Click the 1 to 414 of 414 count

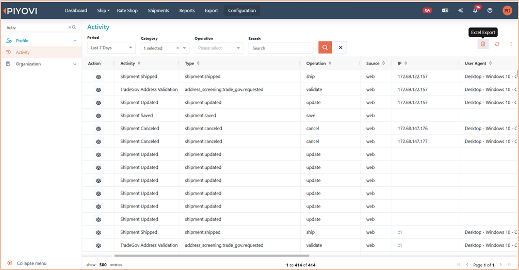301,265
